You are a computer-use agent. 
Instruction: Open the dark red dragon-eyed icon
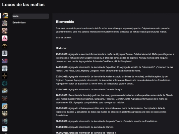tap(5, 99)
